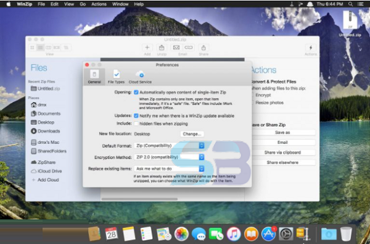This screenshot has width=370, height=244.
Task: Open ZipShare in sidebar
Action: click(43, 162)
